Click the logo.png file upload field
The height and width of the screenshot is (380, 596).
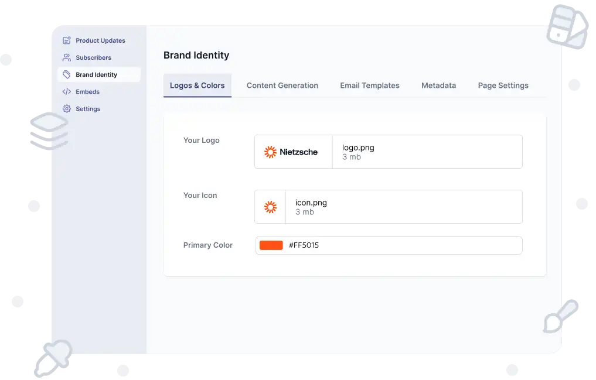tap(427, 152)
